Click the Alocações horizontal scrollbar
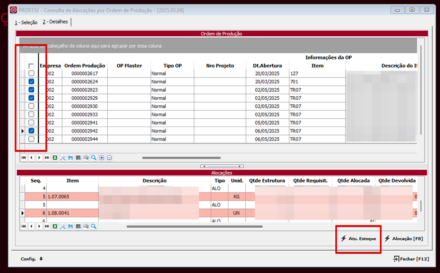The height and width of the screenshot is (273, 440). click(195, 226)
